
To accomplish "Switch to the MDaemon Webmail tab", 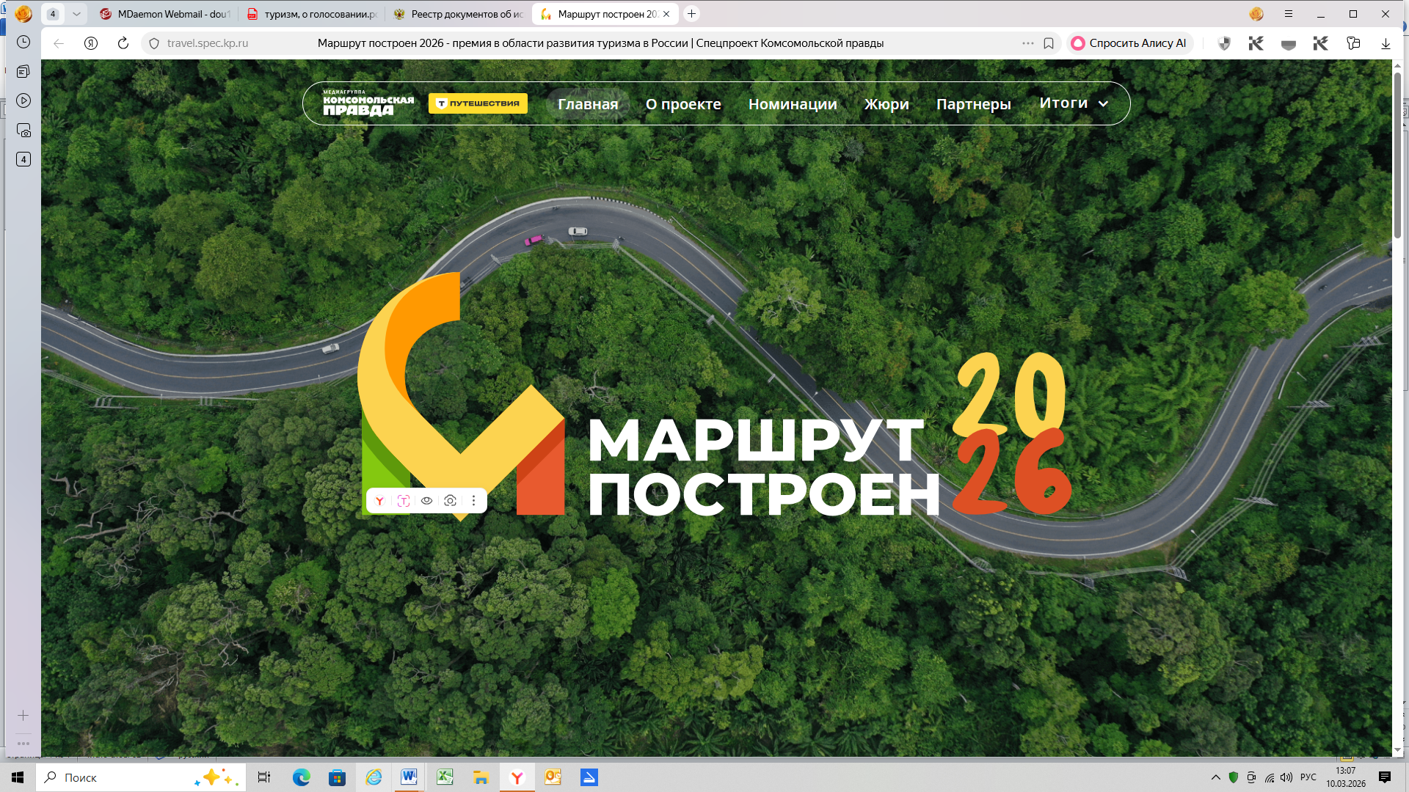I will 167,14.
